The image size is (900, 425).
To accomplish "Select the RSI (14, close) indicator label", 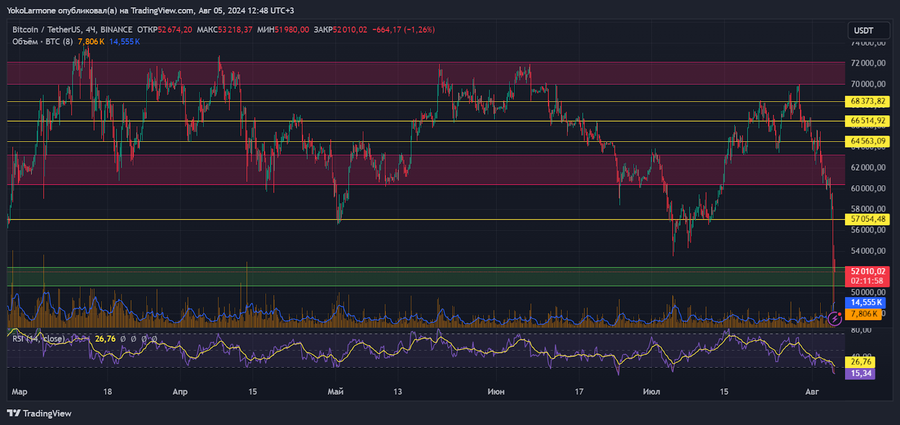I will [x=38, y=339].
